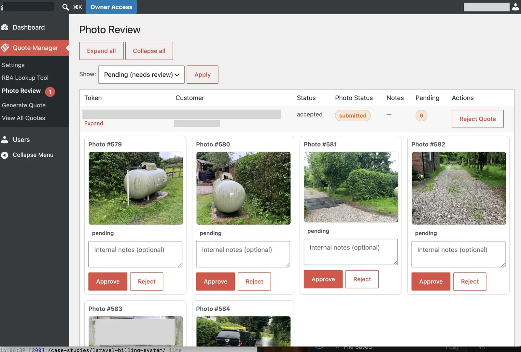
Task: Open the Owner Access tab
Action: pyautogui.click(x=111, y=7)
